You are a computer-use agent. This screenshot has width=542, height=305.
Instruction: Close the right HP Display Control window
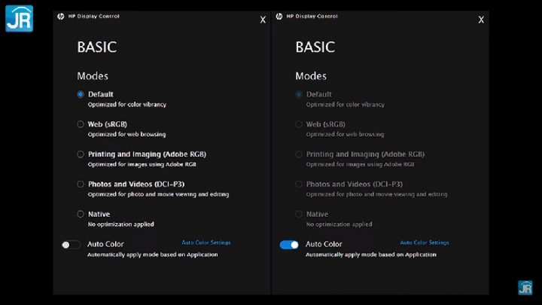(481, 20)
